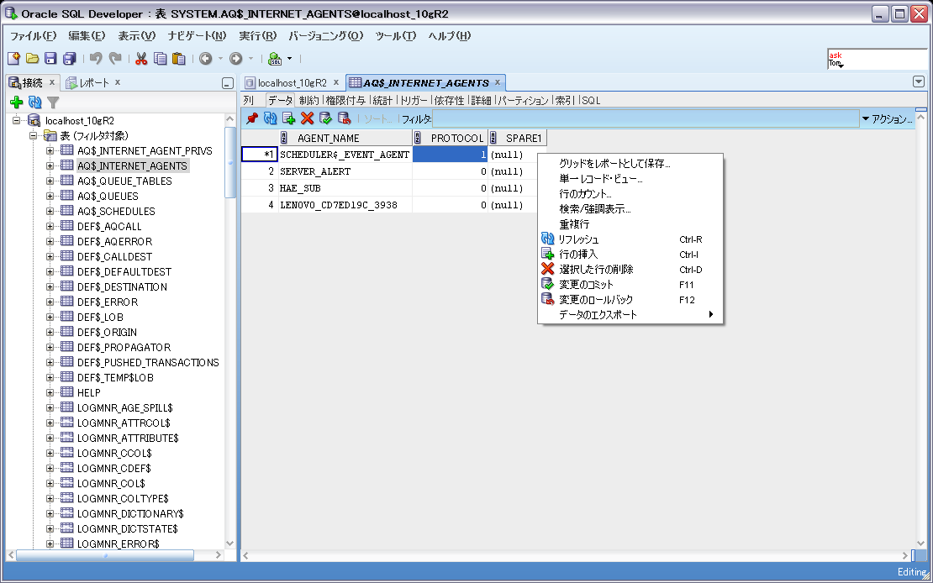Click the SPARE1 column header

[518, 138]
